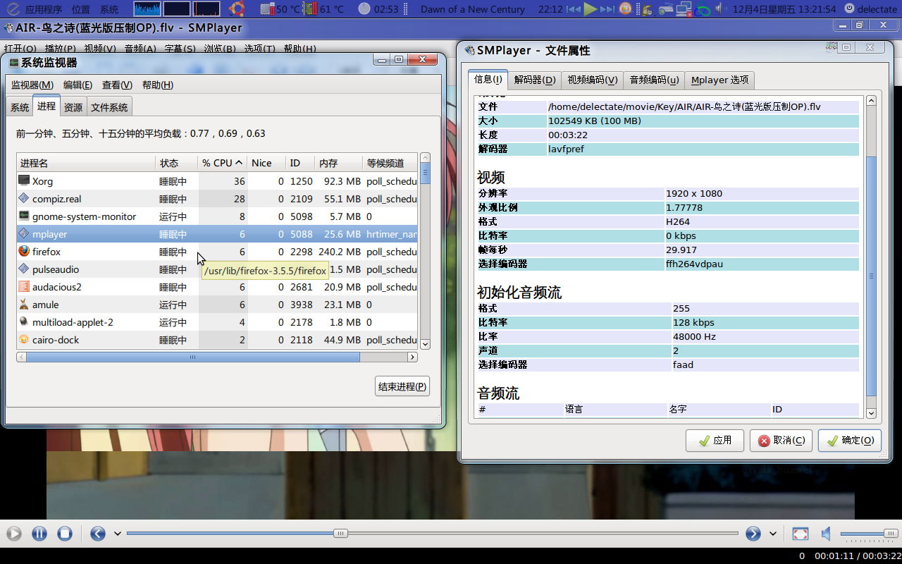Click the process list vertical scrollbar down arrow

(x=425, y=344)
